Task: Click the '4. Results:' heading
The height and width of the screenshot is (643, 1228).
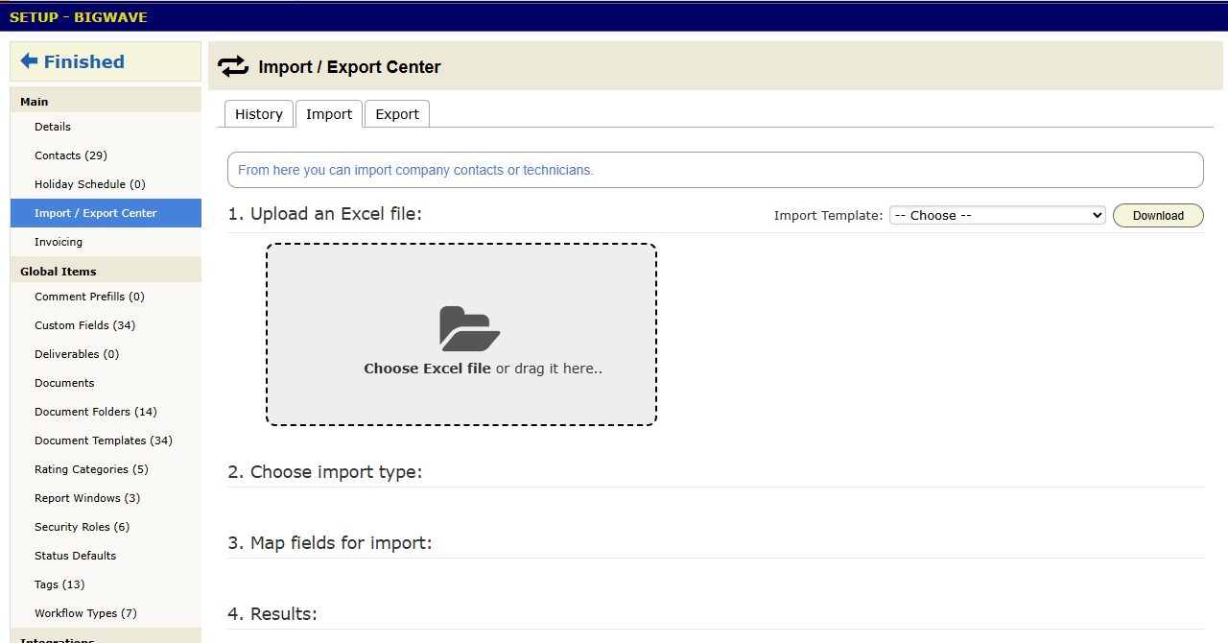Action: [x=272, y=614]
